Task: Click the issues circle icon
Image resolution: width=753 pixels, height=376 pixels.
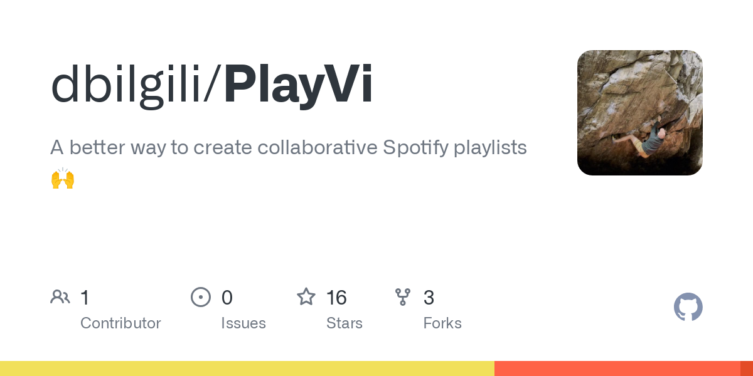Action: pyautogui.click(x=200, y=297)
